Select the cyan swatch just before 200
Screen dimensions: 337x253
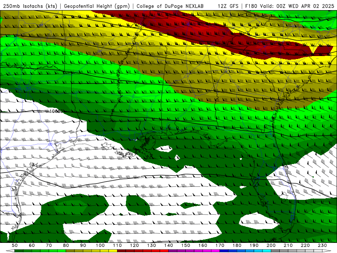(x=267, y=251)
